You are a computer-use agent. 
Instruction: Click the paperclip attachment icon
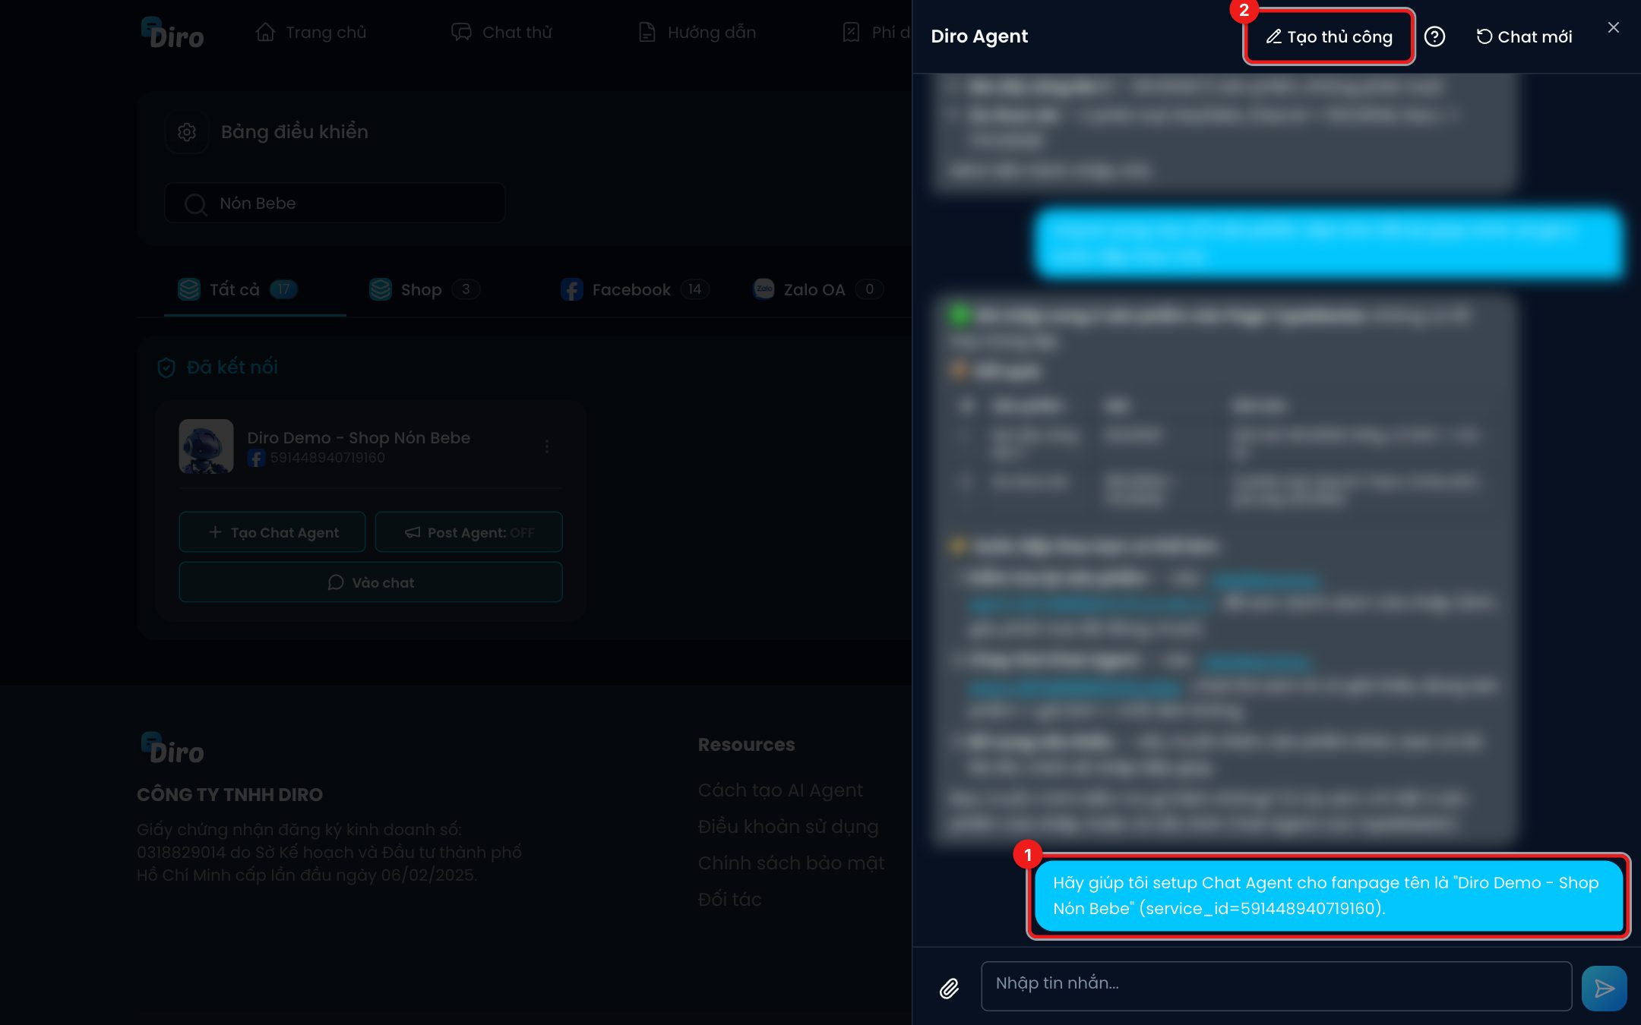pyautogui.click(x=949, y=988)
